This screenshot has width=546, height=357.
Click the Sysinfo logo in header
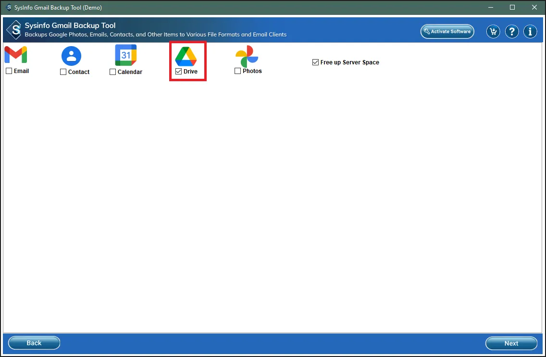(14, 30)
